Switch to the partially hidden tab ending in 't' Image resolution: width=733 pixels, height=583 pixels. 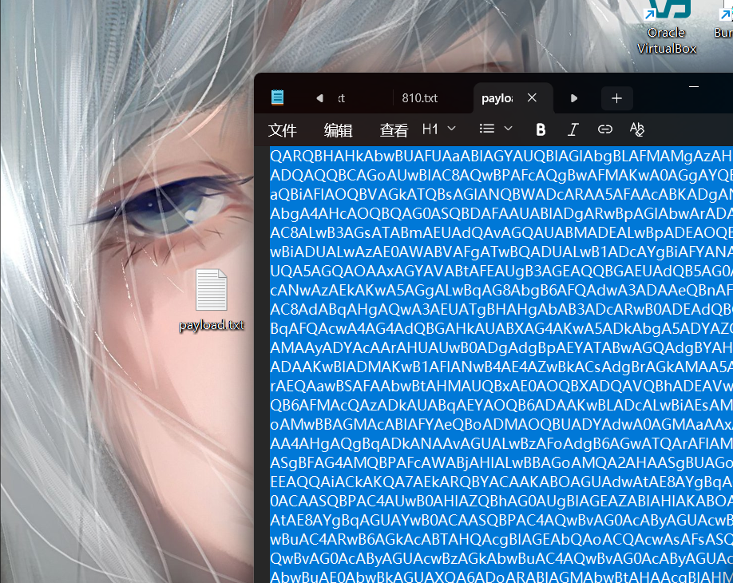click(x=341, y=98)
